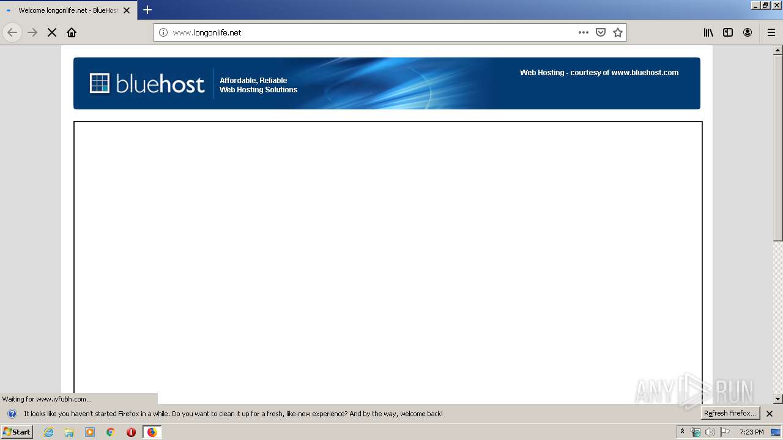Save page to Pocket
The image size is (783, 440).
pos(601,32)
